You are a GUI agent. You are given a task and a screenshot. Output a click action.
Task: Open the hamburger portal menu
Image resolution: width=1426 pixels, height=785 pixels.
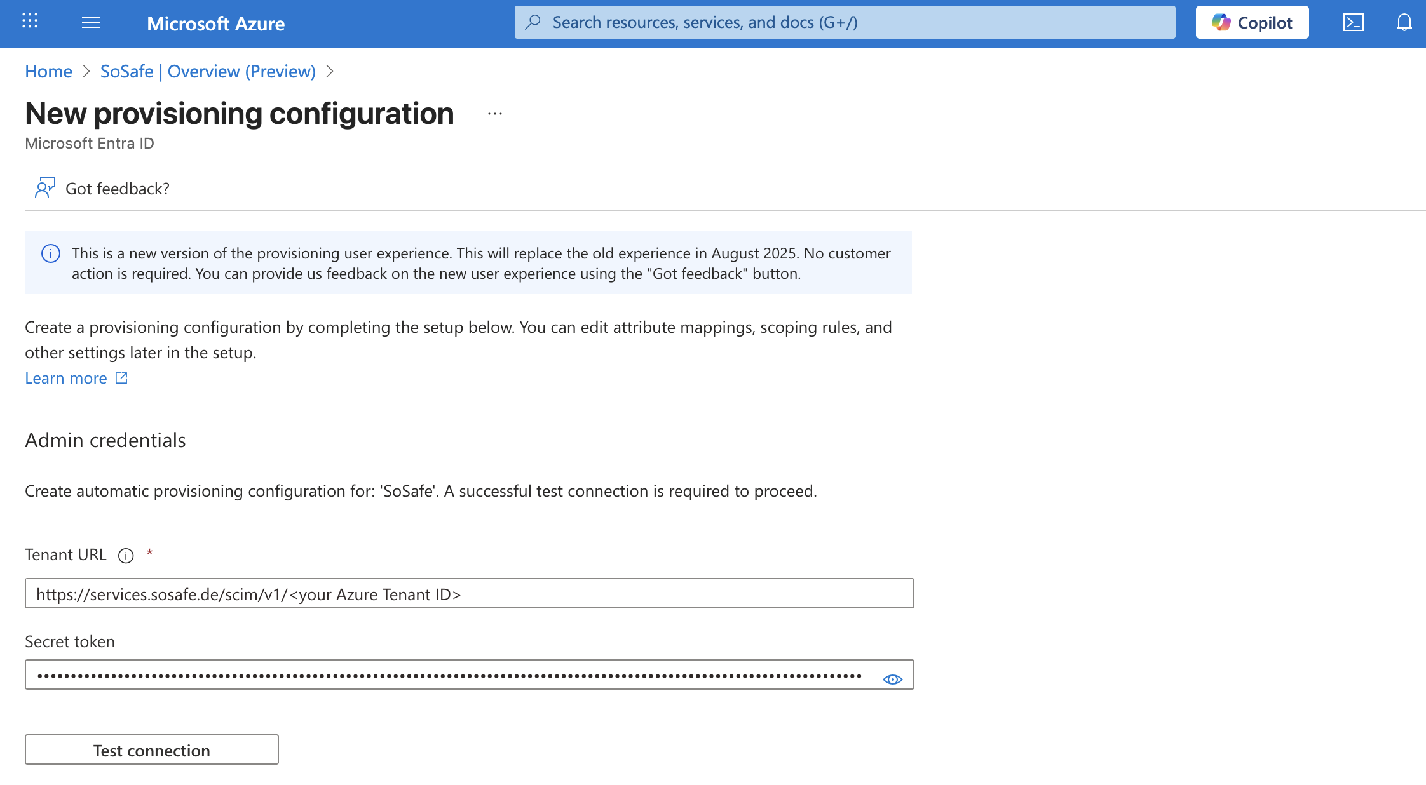click(x=91, y=23)
